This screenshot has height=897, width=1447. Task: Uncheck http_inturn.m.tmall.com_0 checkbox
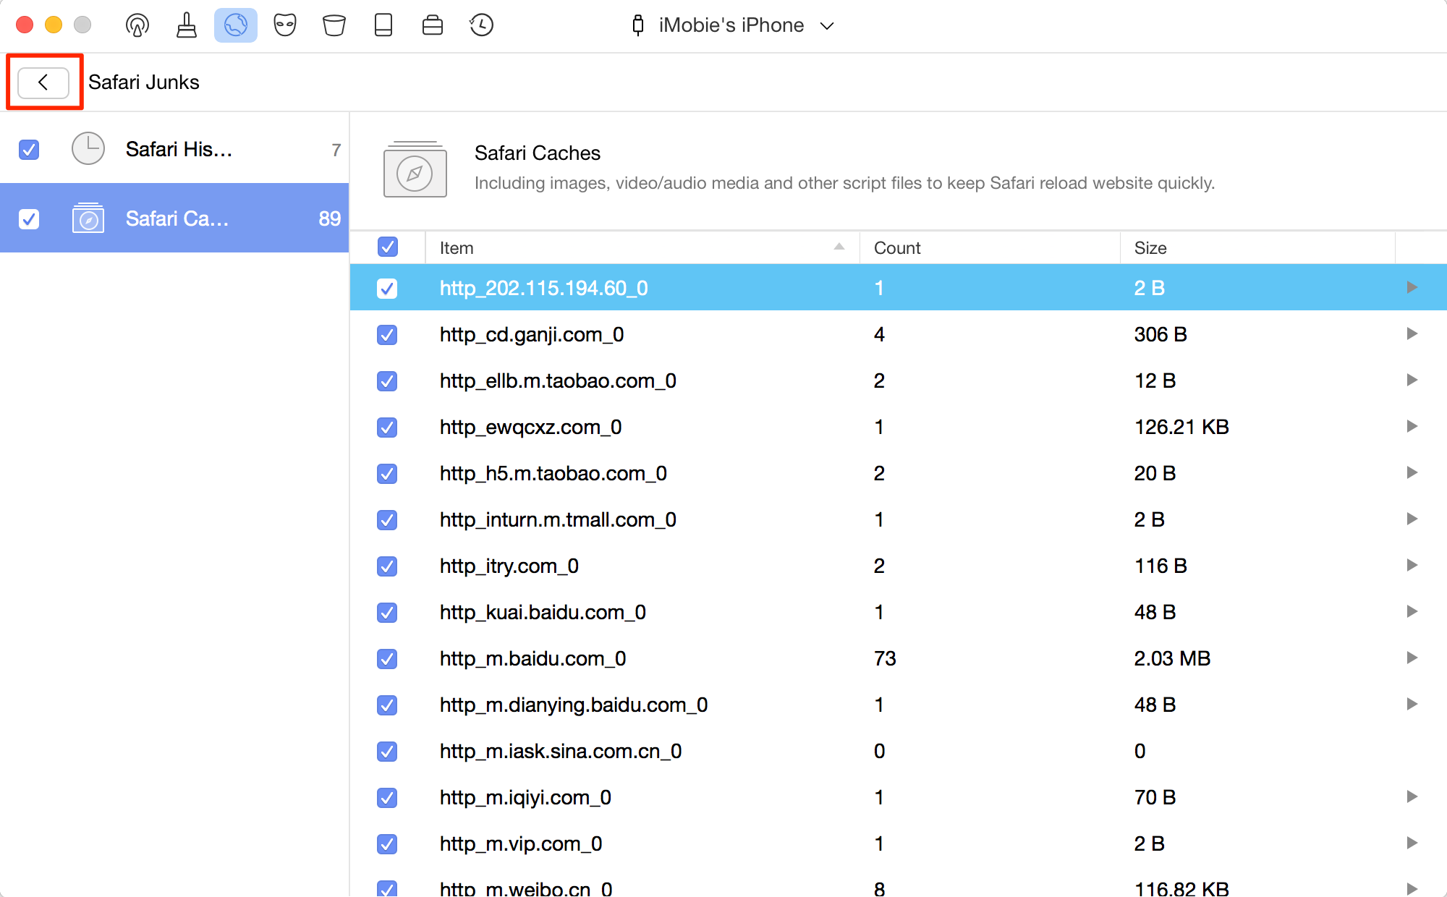pos(387,520)
